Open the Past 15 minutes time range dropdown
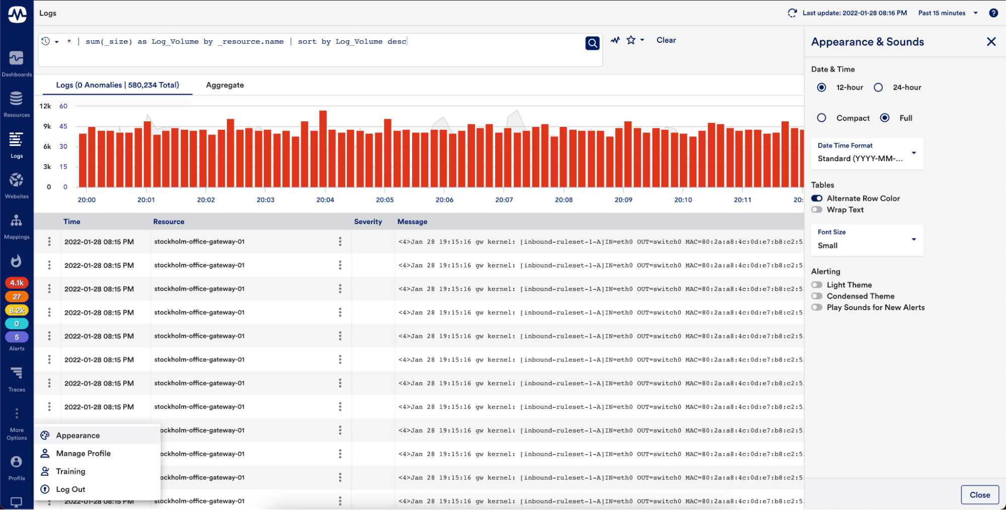 948,13
